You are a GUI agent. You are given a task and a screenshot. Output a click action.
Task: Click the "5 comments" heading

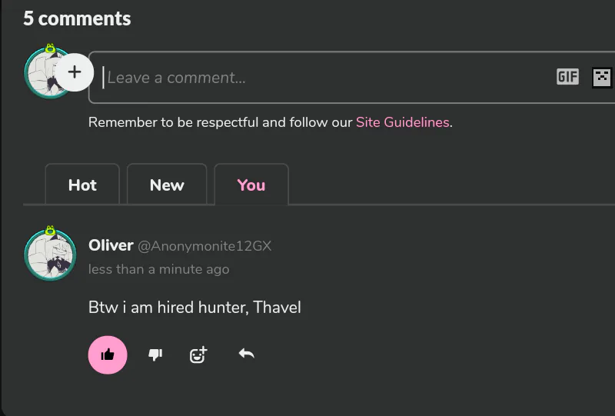click(77, 19)
